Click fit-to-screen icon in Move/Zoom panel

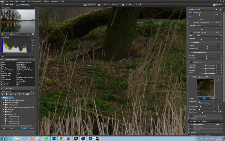coord(3,34)
